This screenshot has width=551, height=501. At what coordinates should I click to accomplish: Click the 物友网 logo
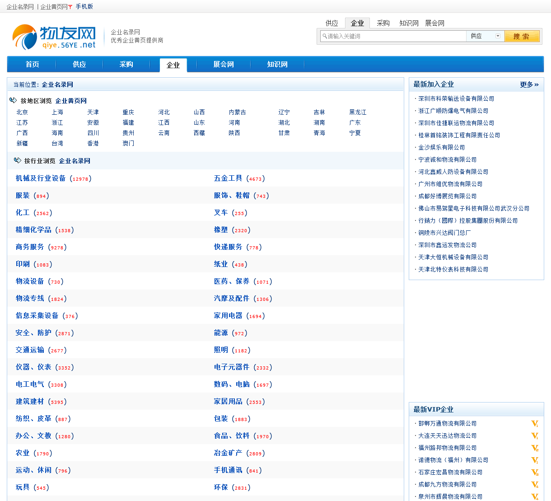54,37
